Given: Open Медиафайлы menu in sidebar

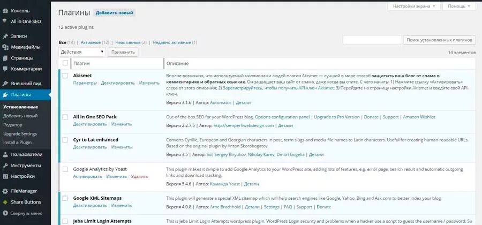Looking at the screenshot, I should coord(25,47).
